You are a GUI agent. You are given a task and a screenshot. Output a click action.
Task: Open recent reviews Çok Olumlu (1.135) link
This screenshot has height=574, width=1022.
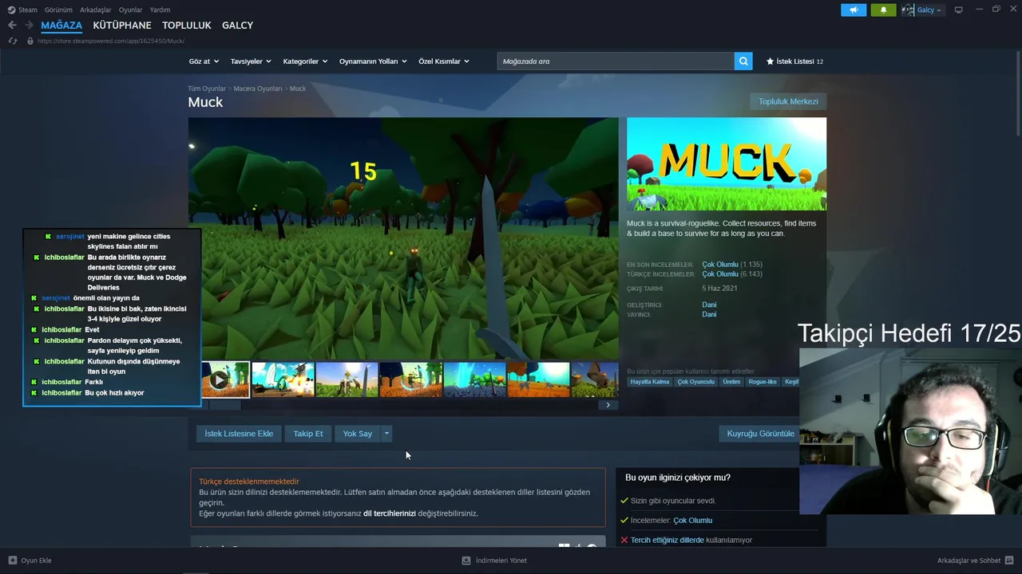tap(732, 265)
